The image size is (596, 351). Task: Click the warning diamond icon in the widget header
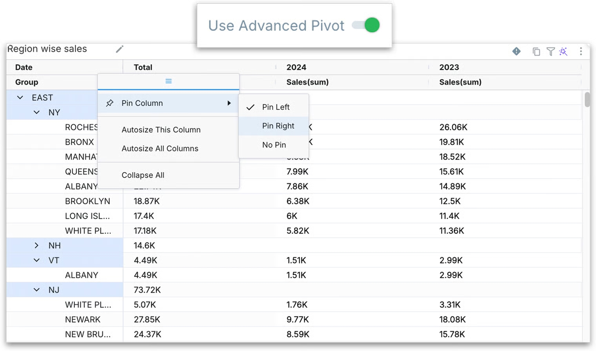click(x=516, y=51)
